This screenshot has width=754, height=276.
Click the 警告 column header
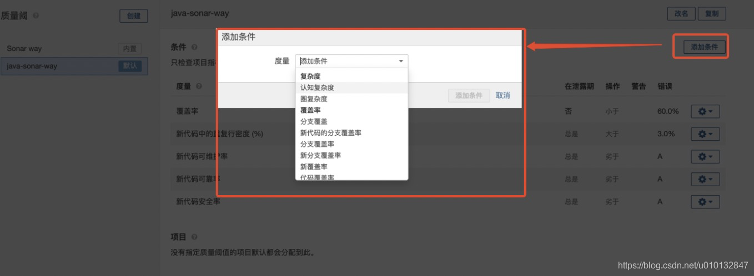click(639, 86)
